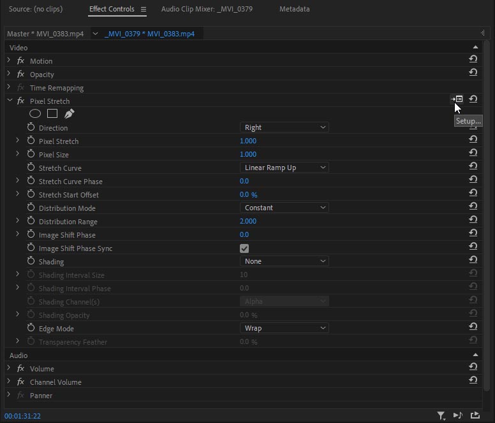Toggle animation stopwatch for Edge Mode
This screenshot has width=495, height=423.
point(31,328)
